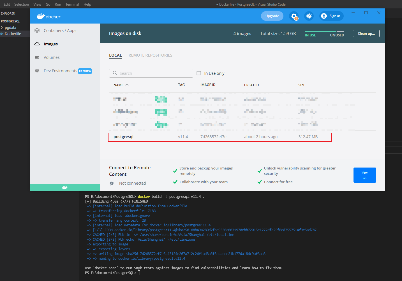Viewport: 402px width, 281px height.
Task: Open the Volumes section in sidebar
Action: coord(52,57)
